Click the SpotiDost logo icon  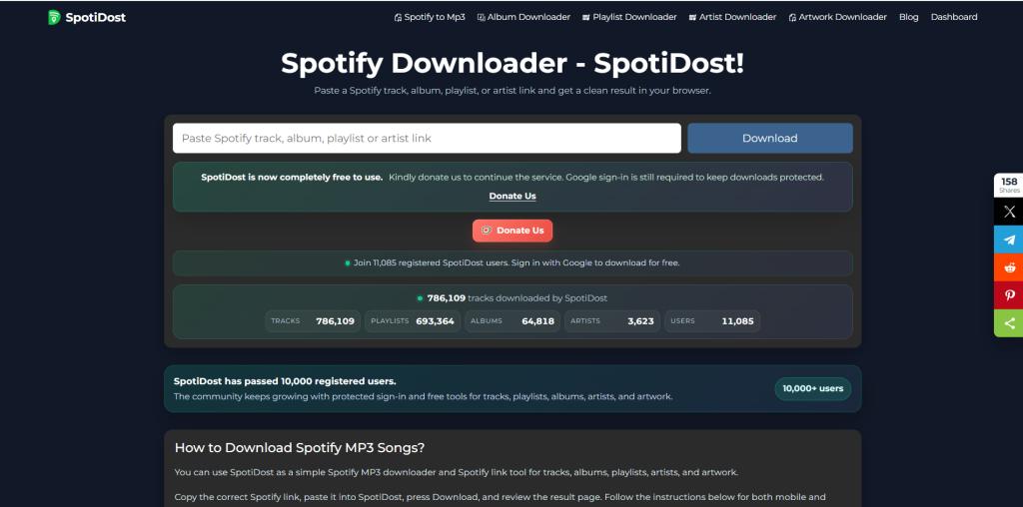click(x=54, y=18)
